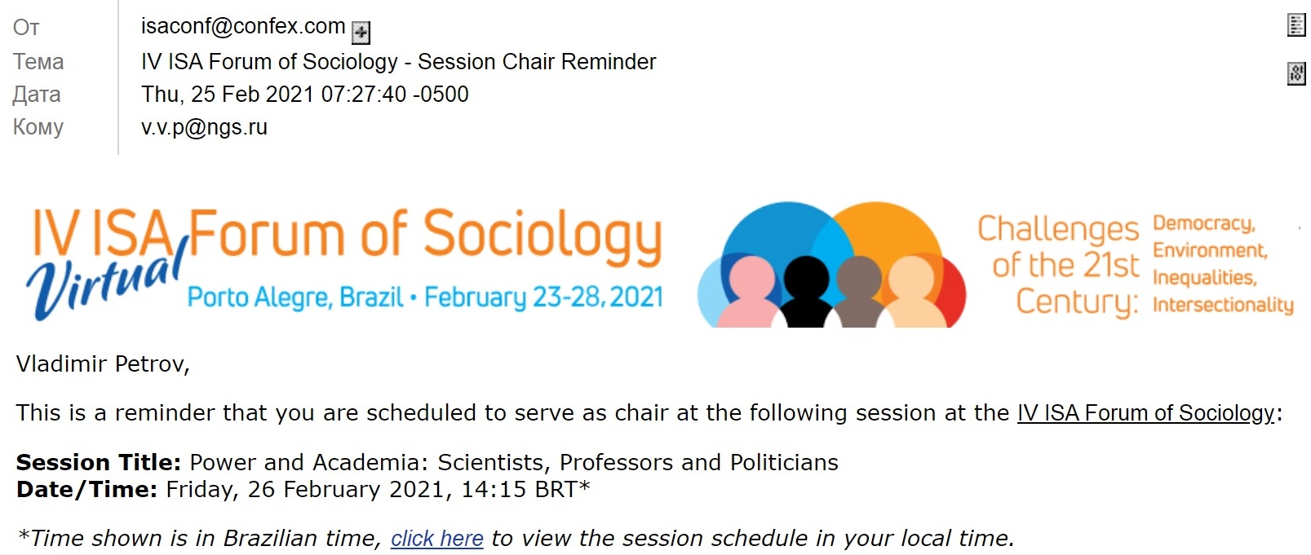Click recipient address v.v.p@ngs.ru
Image resolution: width=1311 pixels, height=555 pixels.
coord(204,127)
